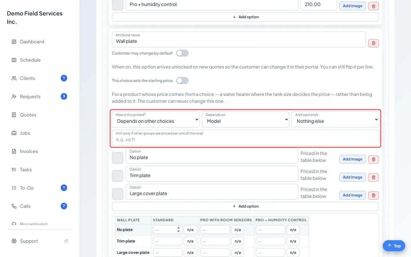Click Add image for Trim plate
The width and height of the screenshot is (411, 257).
(352, 177)
